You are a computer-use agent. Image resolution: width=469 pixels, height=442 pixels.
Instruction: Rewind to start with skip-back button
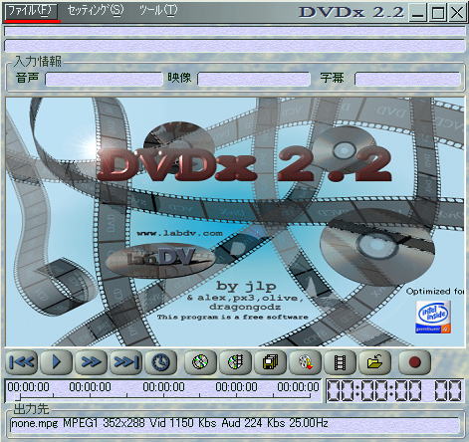(22, 362)
